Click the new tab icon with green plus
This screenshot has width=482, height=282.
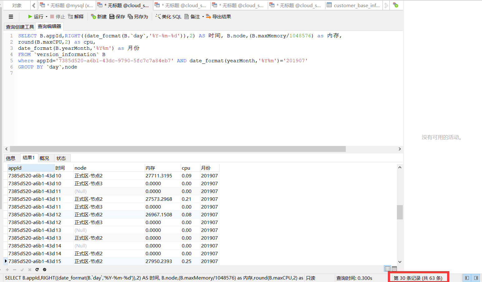point(396,5)
